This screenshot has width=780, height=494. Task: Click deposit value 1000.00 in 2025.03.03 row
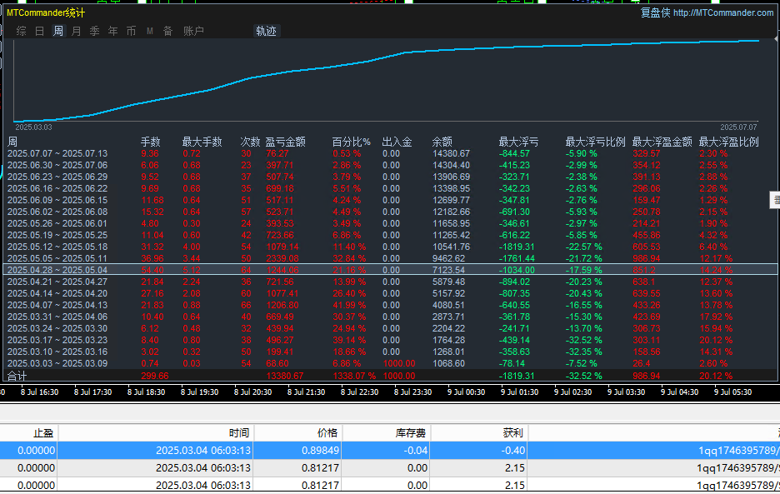click(399, 364)
